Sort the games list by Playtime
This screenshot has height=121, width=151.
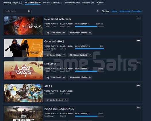click(106, 11)
